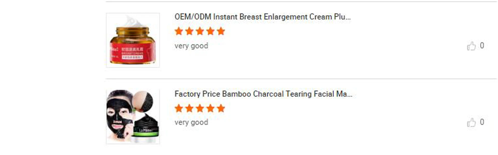498x155 pixels.
Task: Like the Breast Enlargement Cream review
Action: (x=471, y=46)
